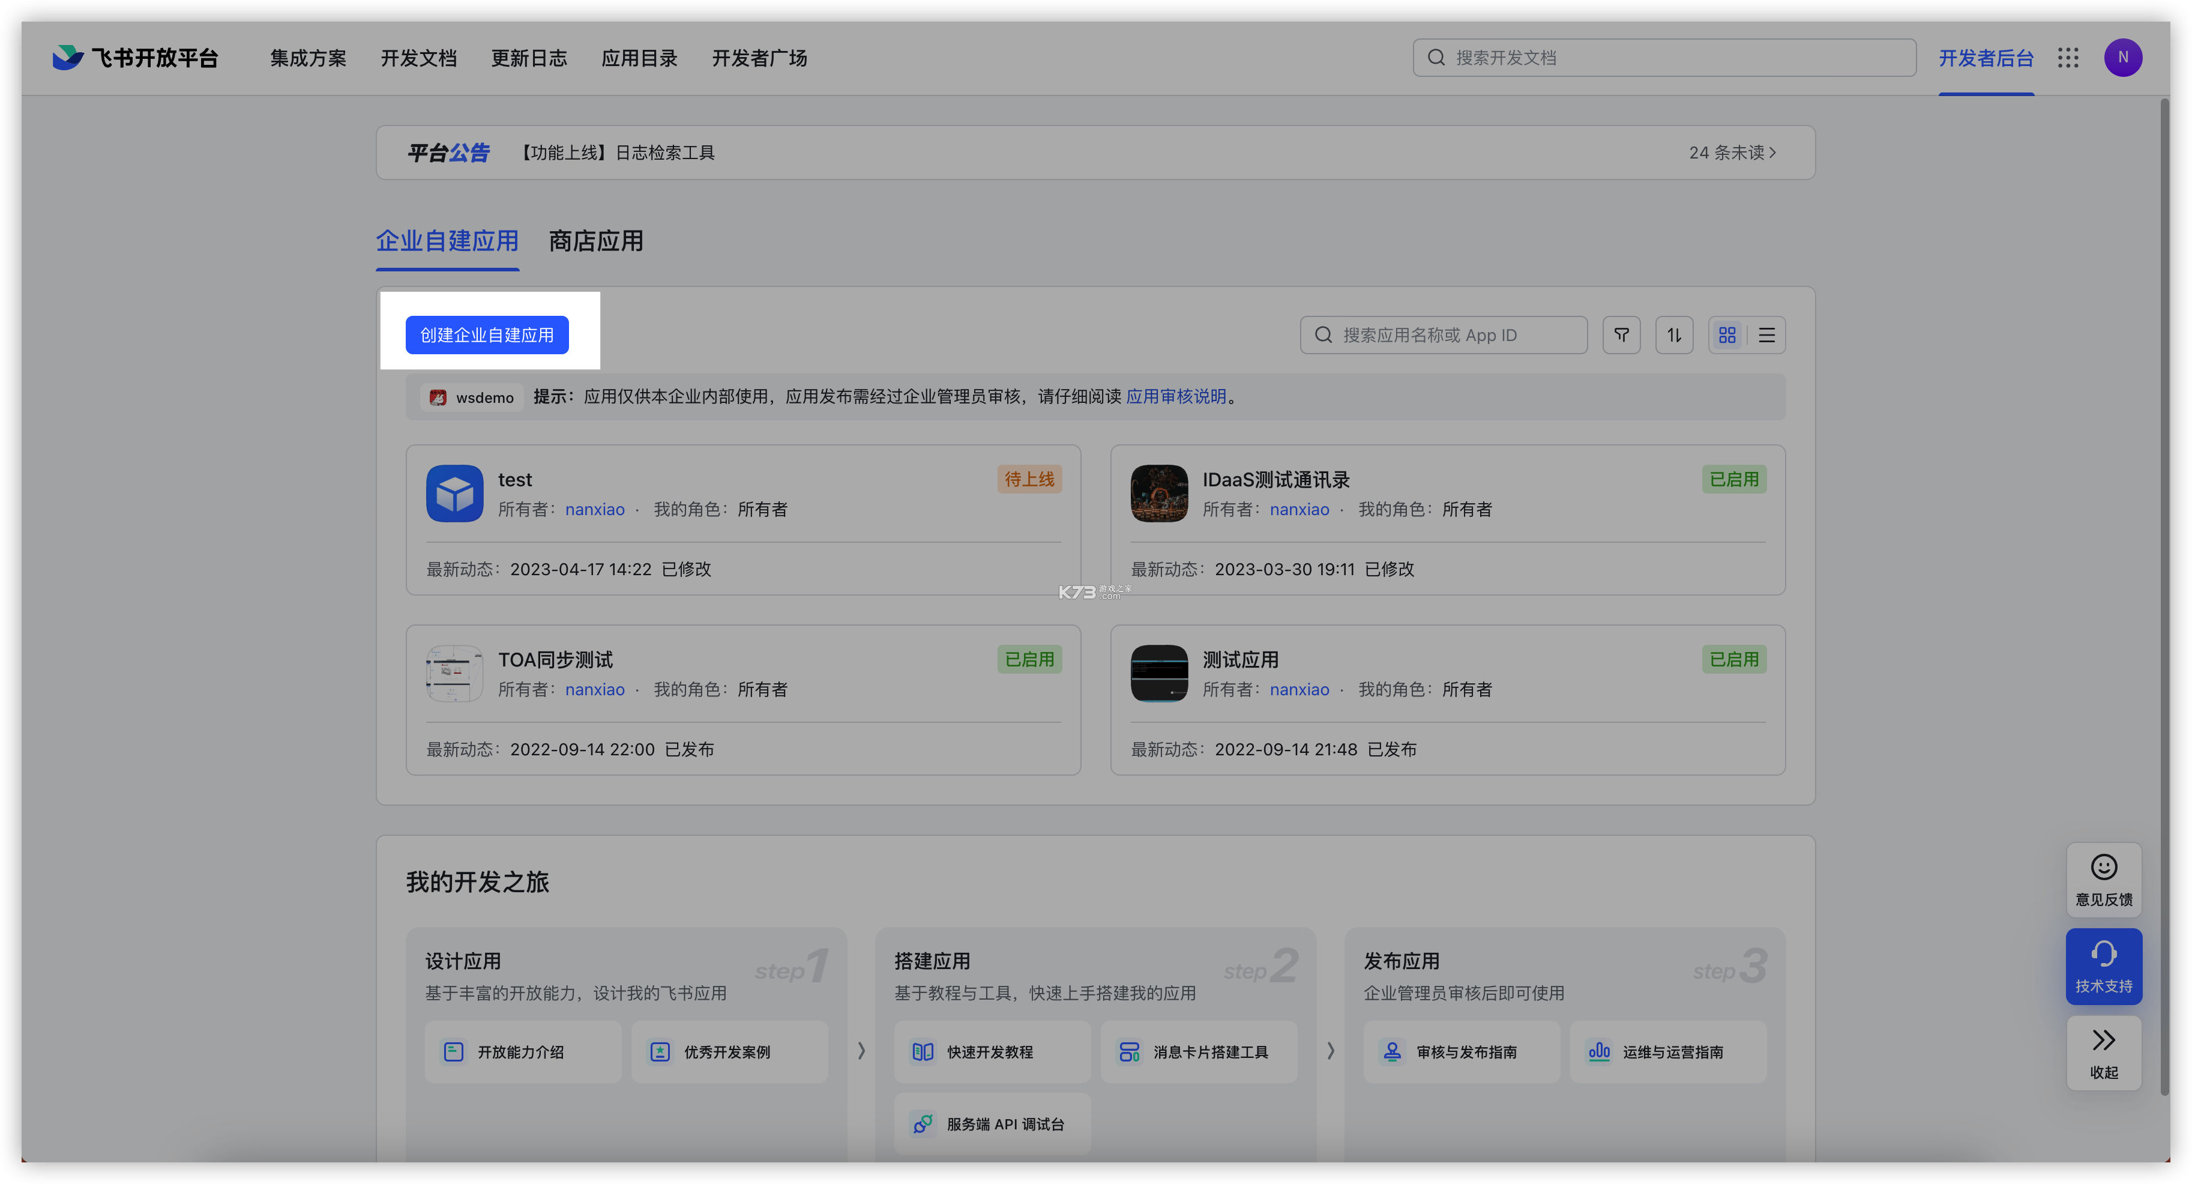Collapse the side panel via 收起

(2104, 1053)
